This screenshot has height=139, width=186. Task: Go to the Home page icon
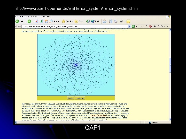(x=46, y=21)
